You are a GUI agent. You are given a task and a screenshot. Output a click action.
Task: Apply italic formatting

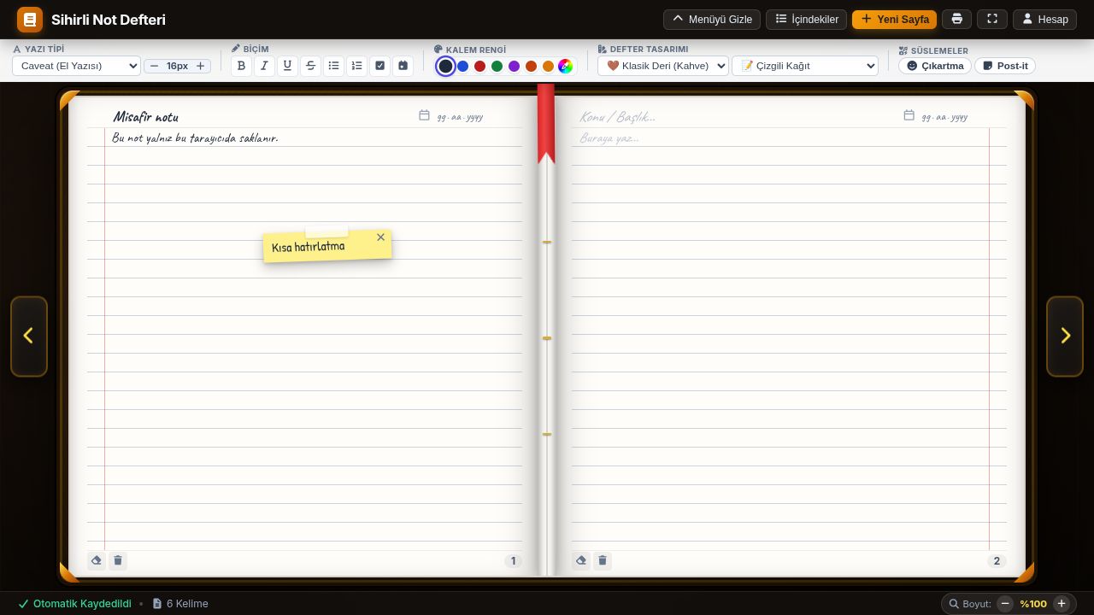coord(264,66)
